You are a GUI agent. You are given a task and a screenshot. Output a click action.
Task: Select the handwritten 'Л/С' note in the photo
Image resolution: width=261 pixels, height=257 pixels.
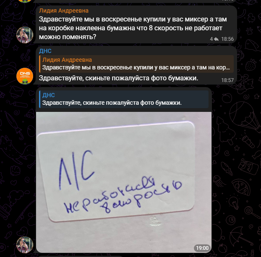pyautogui.click(x=76, y=170)
